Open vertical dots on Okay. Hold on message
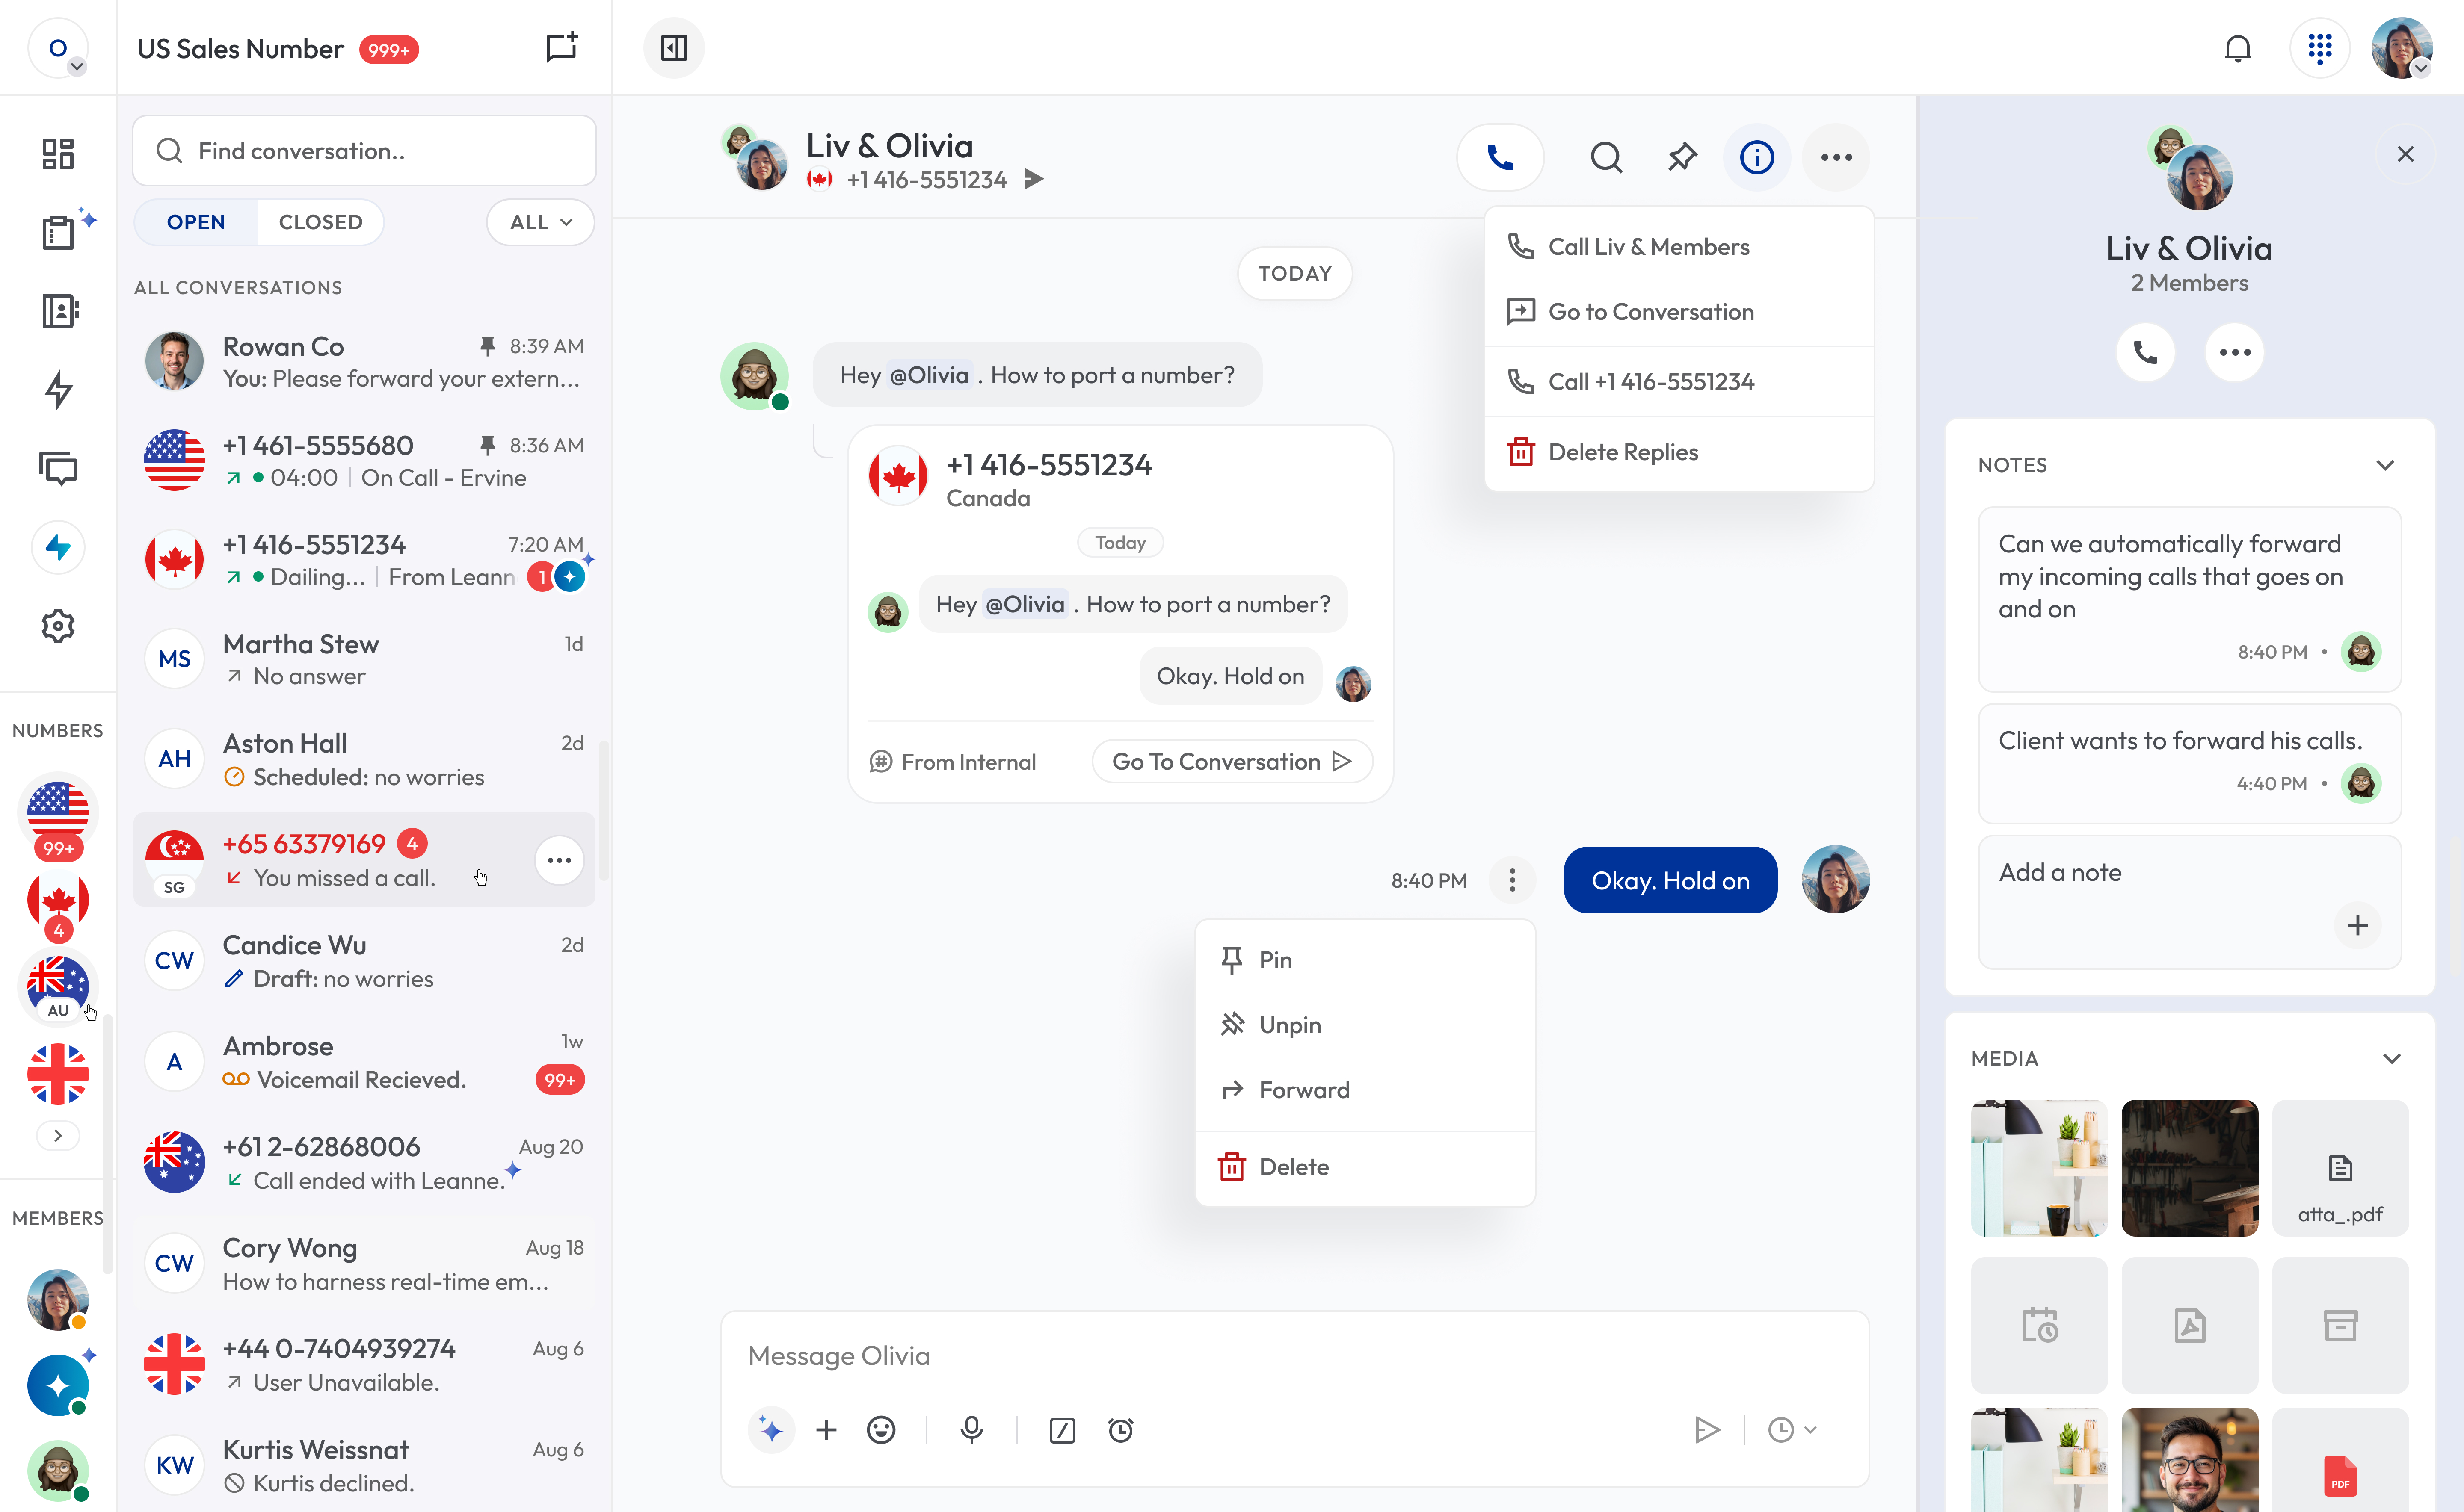The image size is (2464, 1512). point(1512,880)
